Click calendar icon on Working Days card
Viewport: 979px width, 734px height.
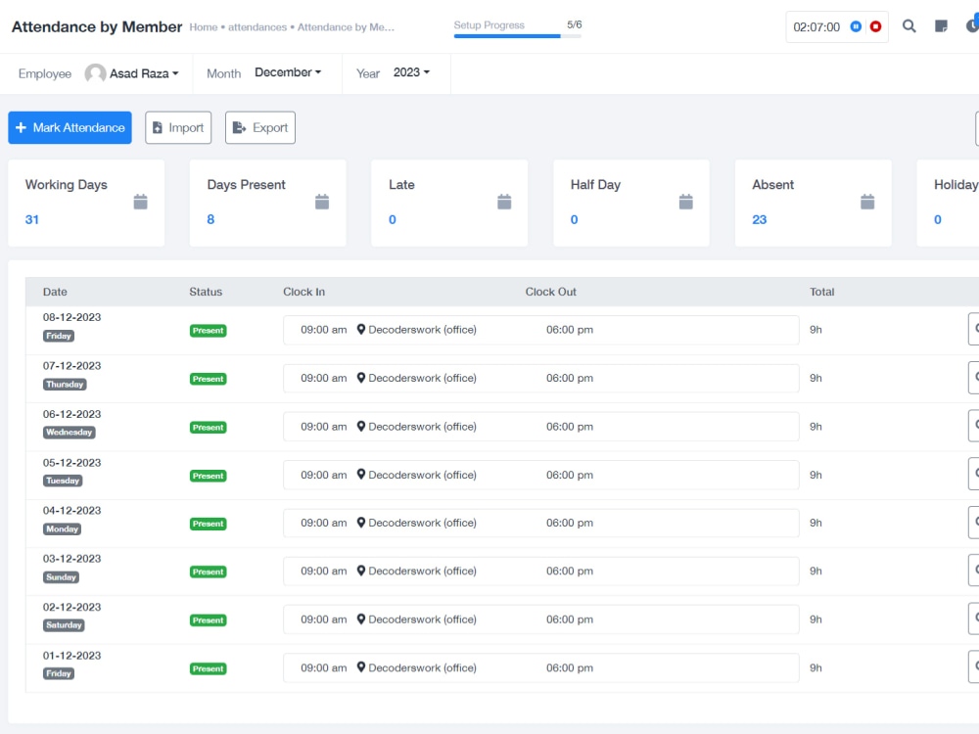point(140,202)
